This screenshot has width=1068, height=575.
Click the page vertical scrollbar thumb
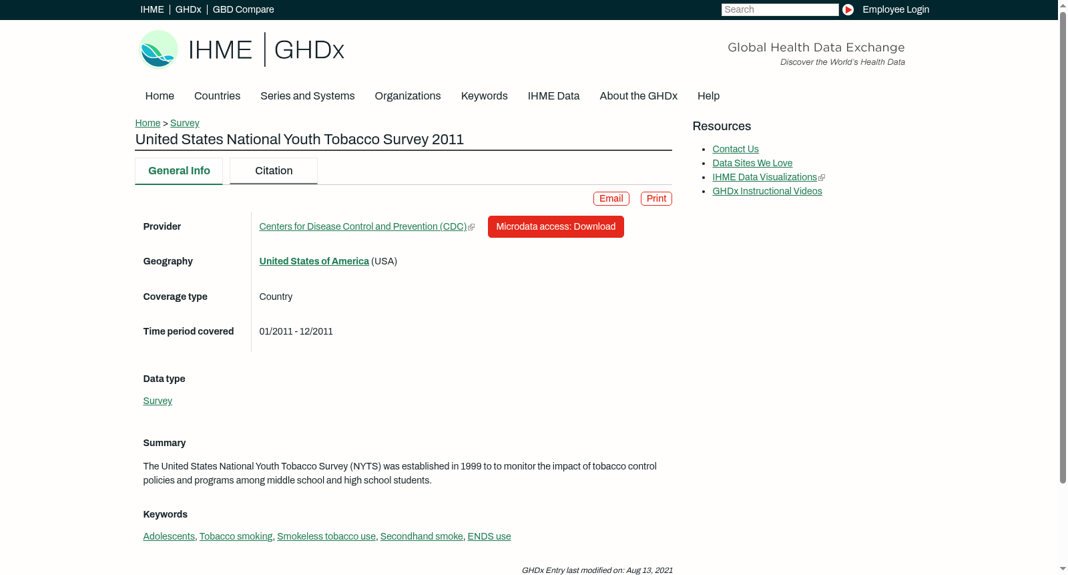coord(1063,247)
